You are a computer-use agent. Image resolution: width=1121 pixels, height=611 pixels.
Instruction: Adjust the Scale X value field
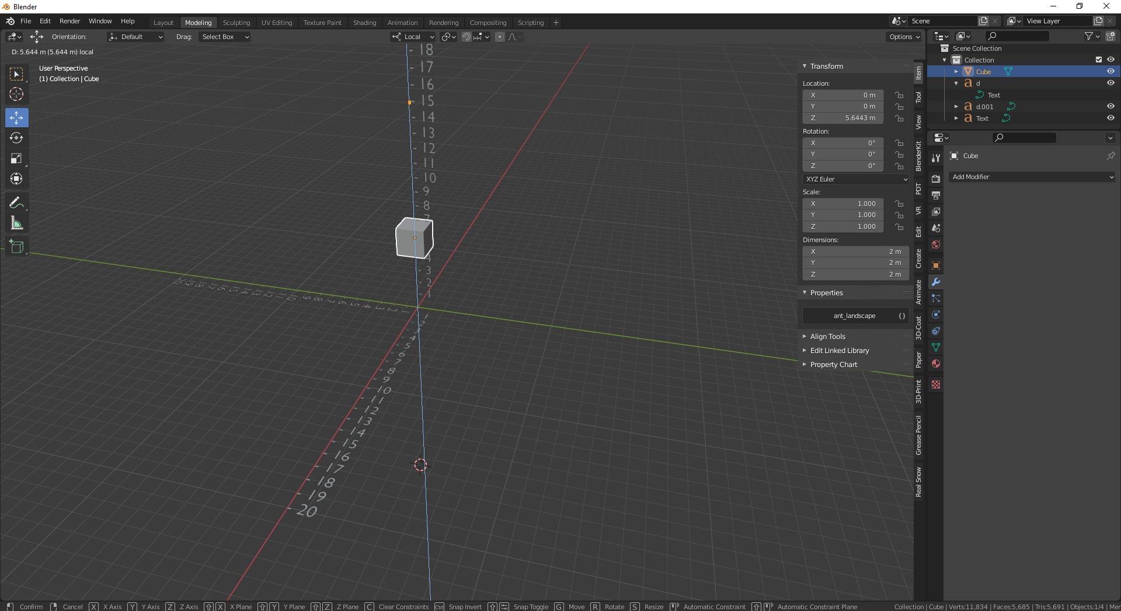(x=843, y=204)
